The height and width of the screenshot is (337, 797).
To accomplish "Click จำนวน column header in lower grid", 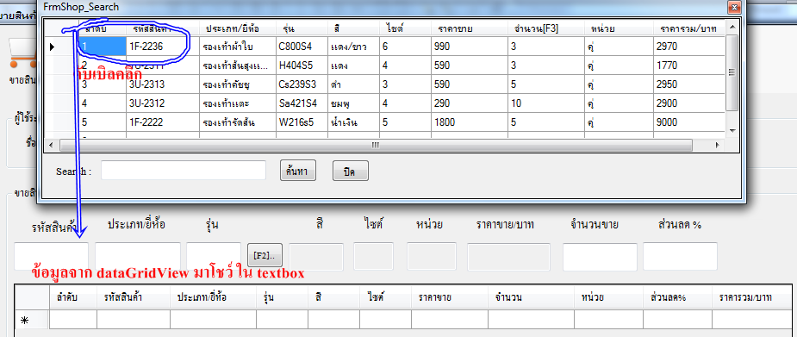I will click(x=531, y=298).
